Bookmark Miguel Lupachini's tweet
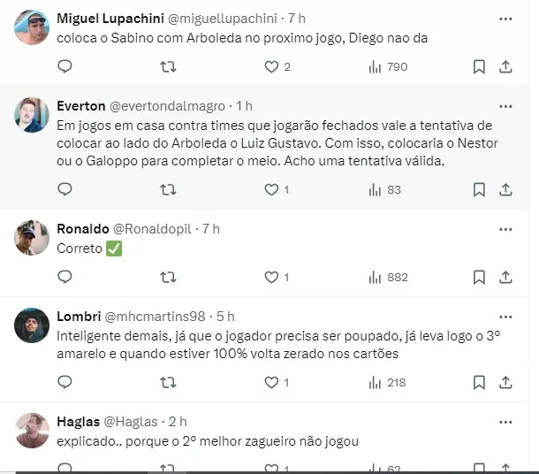This screenshot has width=539, height=474. click(x=479, y=66)
